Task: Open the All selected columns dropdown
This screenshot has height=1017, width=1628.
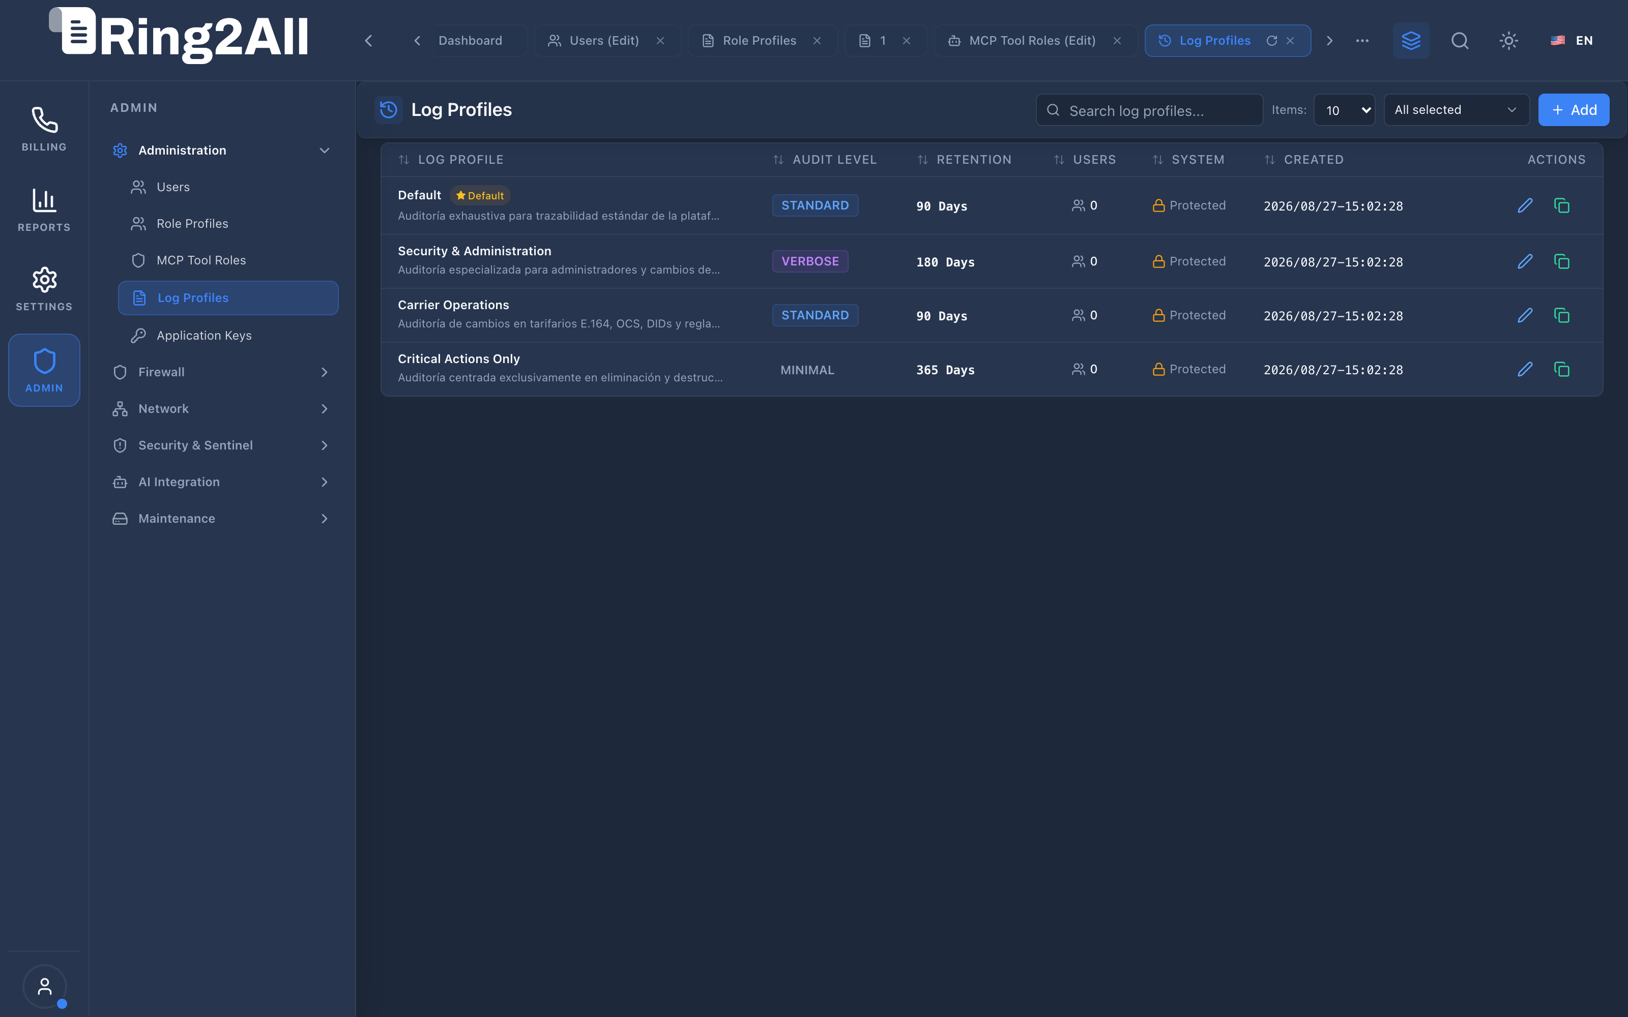Action: [x=1457, y=110]
